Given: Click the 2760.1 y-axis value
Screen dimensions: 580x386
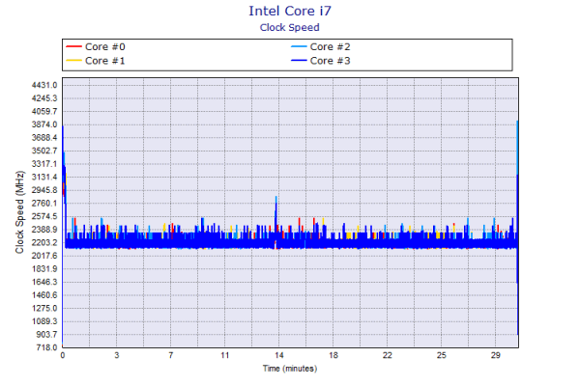Looking at the screenshot, I should pos(44,204).
